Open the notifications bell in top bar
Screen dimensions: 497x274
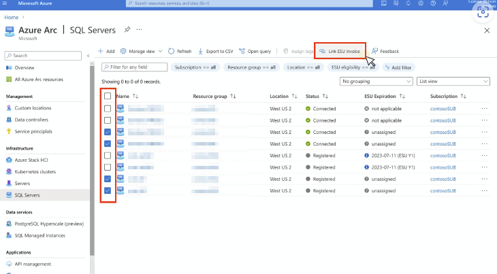coord(408,3)
